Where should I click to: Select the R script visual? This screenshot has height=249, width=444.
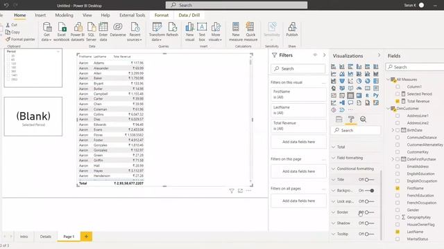(x=367, y=95)
